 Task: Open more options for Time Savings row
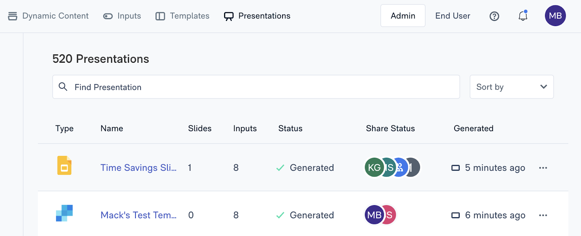point(543,168)
